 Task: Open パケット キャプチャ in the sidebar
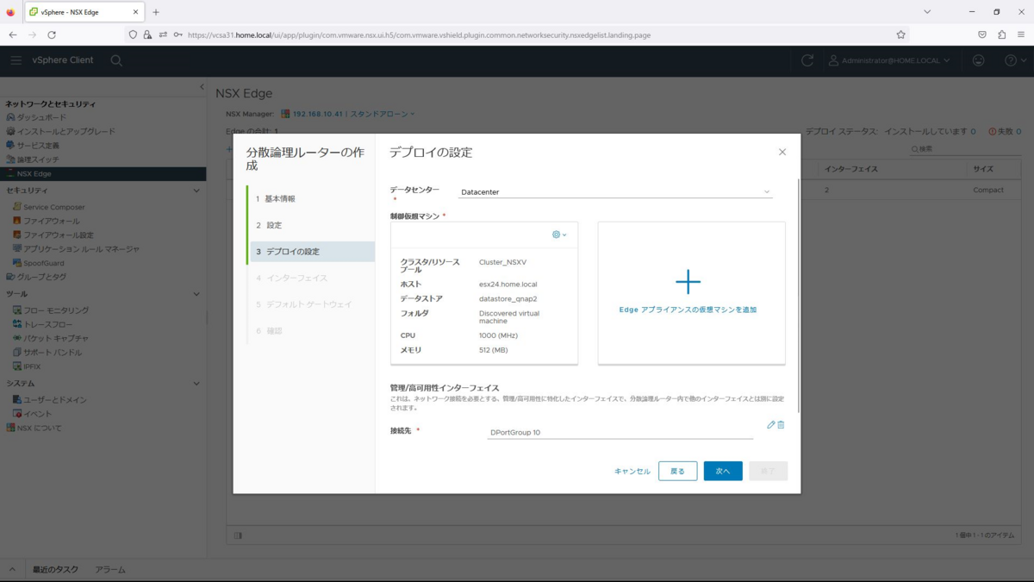55,338
